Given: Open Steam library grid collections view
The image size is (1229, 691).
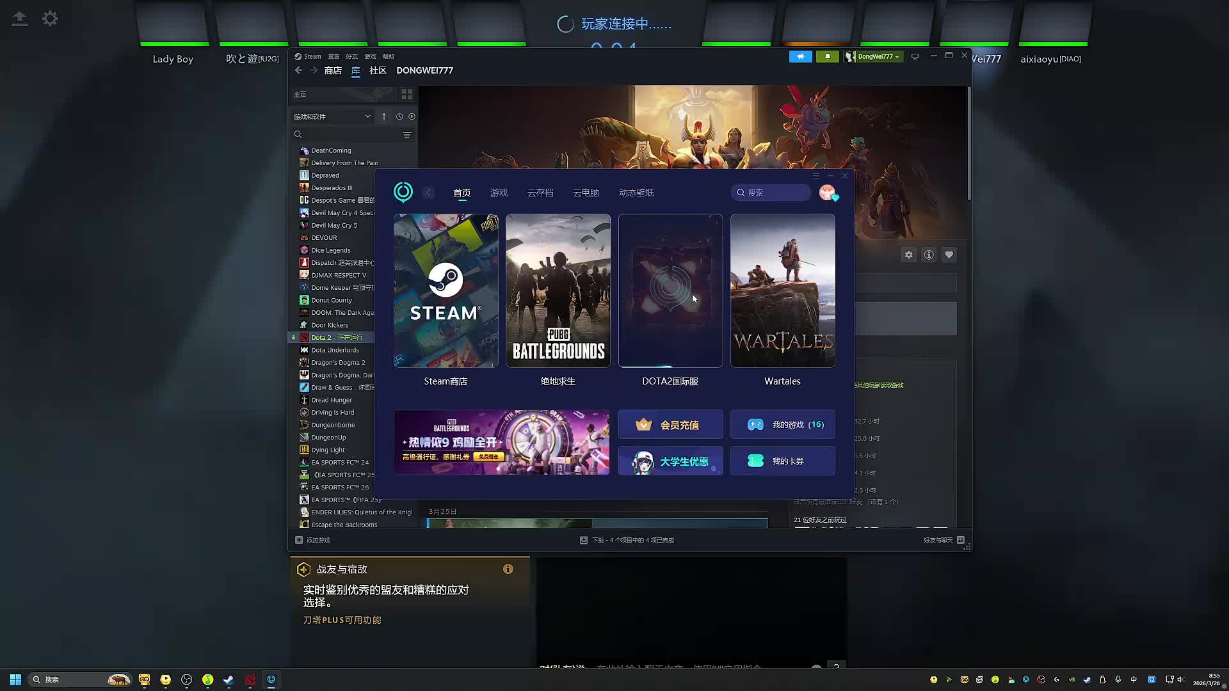Looking at the screenshot, I should tap(406, 95).
